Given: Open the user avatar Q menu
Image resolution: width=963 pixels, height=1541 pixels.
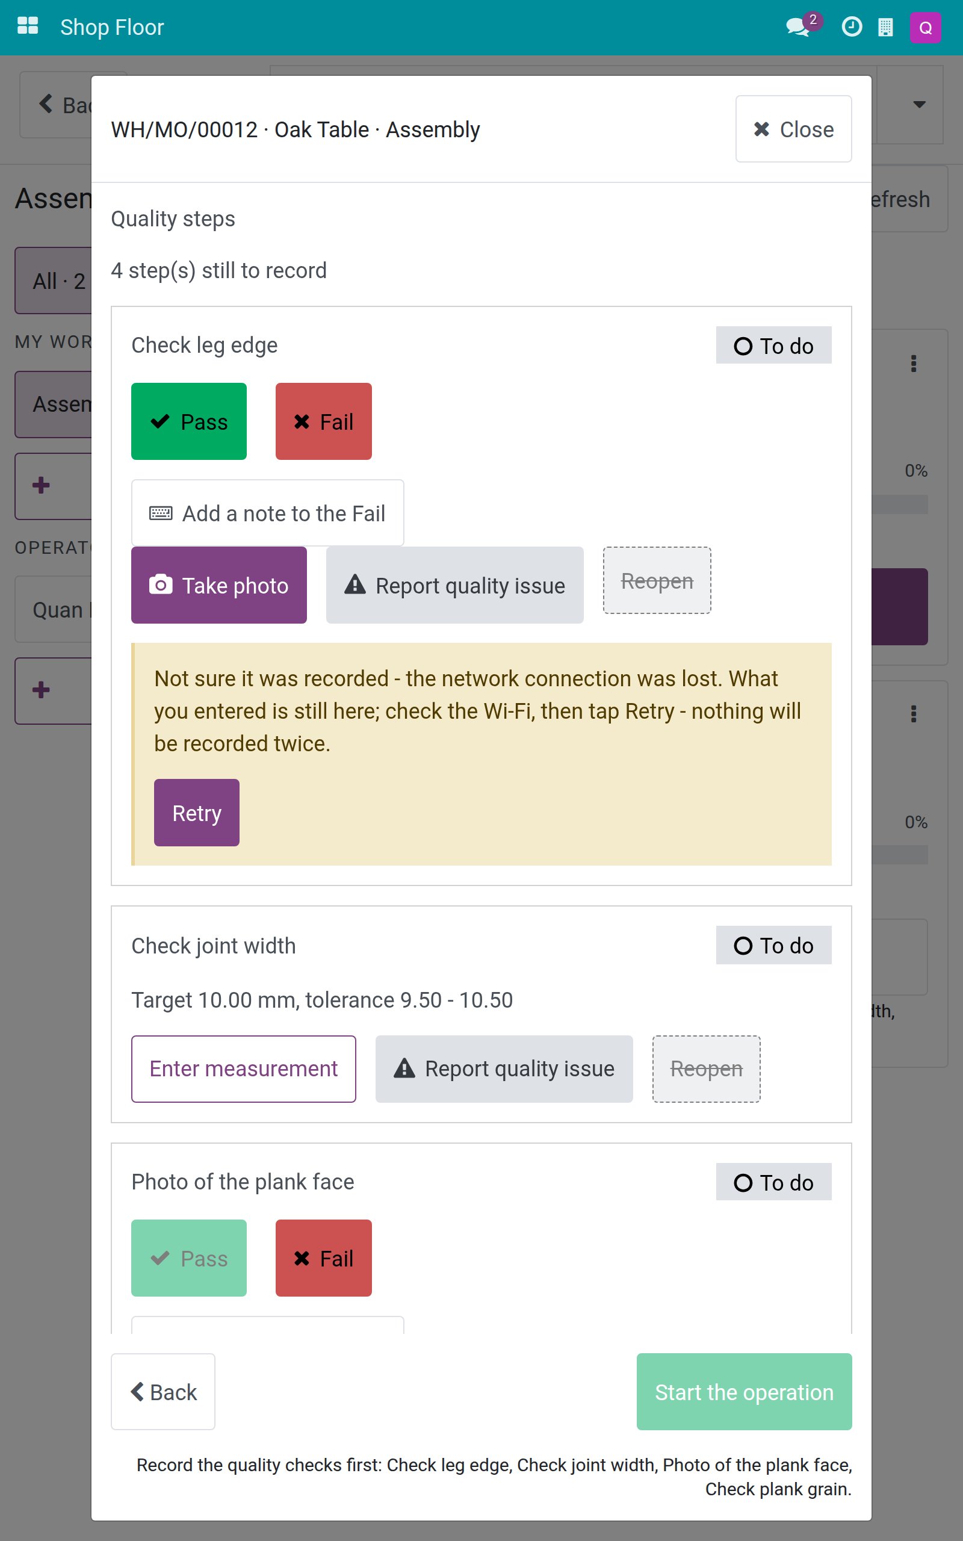Looking at the screenshot, I should click(x=926, y=27).
